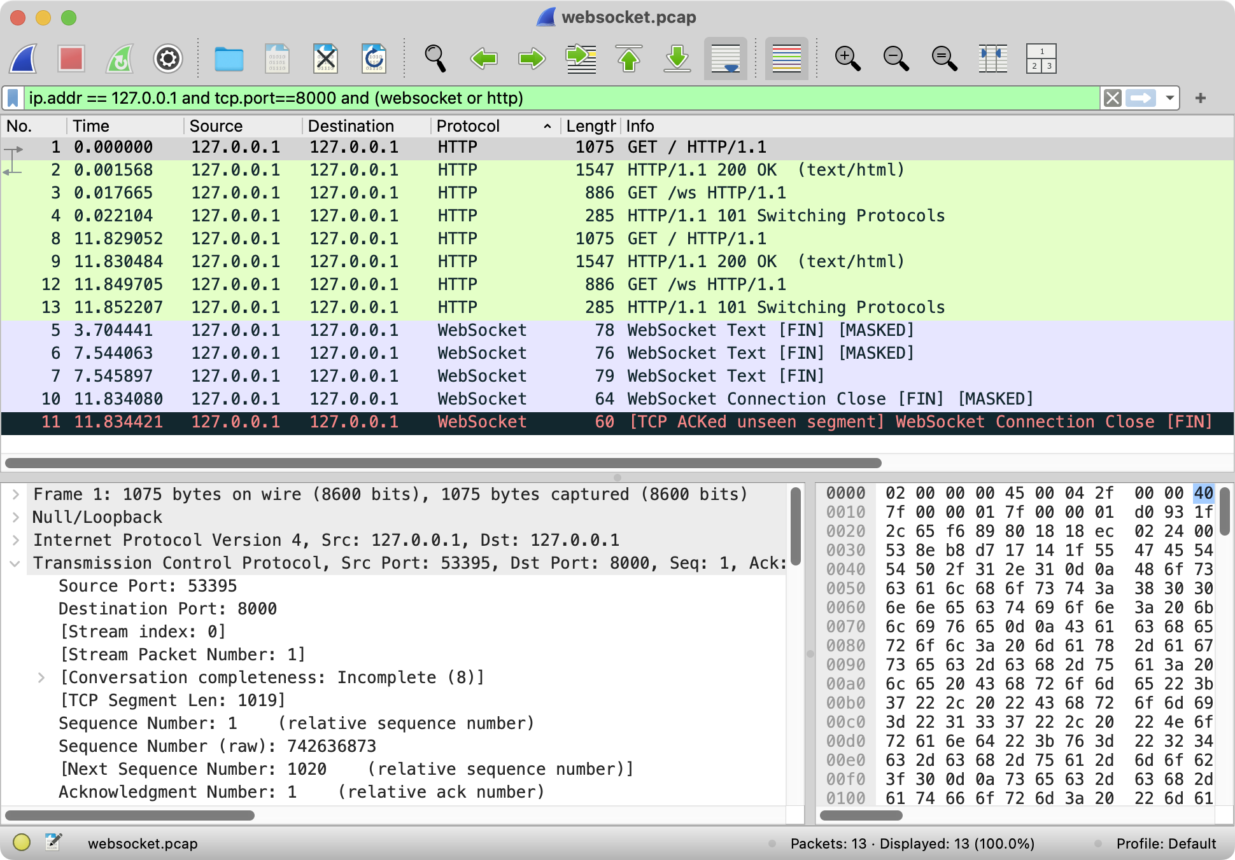Screen dimensions: 1235x860
Task: Click the shark fin Start capture icon
Action: click(24, 59)
